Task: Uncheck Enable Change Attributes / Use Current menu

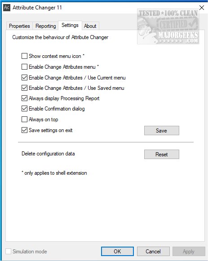Action: click(x=24, y=78)
